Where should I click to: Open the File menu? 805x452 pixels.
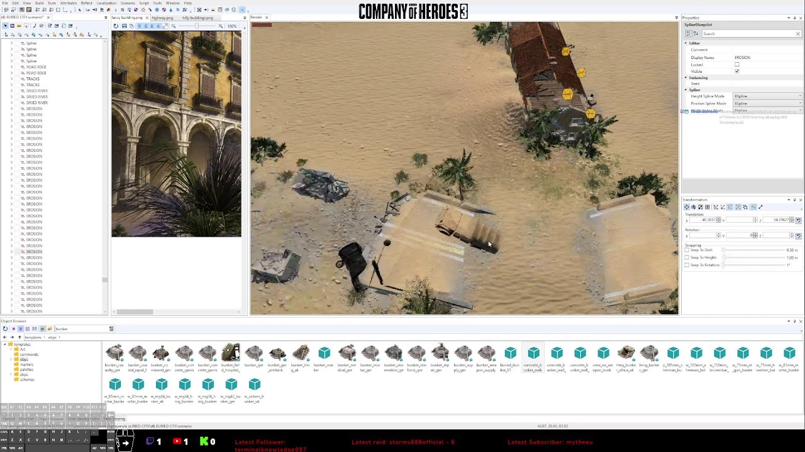tap(6, 3)
